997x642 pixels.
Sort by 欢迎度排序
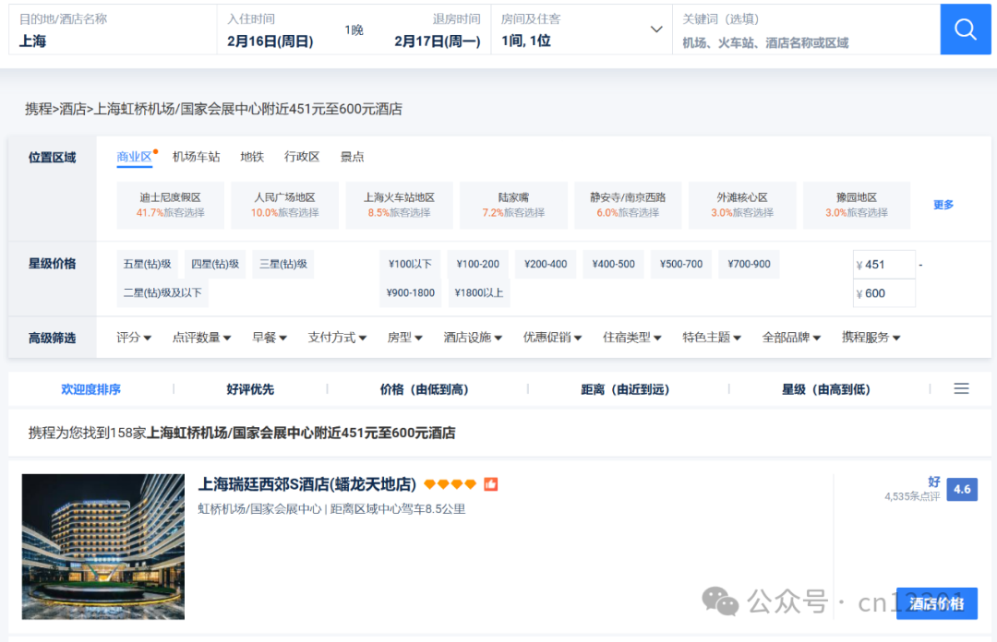90,389
